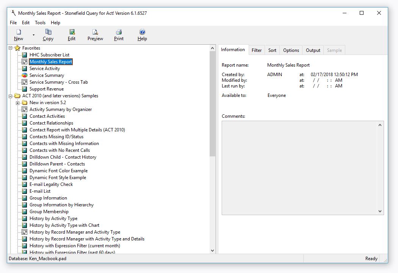Click the Print toolbar icon
Screen dimensions: 398x273
[x=119, y=32]
